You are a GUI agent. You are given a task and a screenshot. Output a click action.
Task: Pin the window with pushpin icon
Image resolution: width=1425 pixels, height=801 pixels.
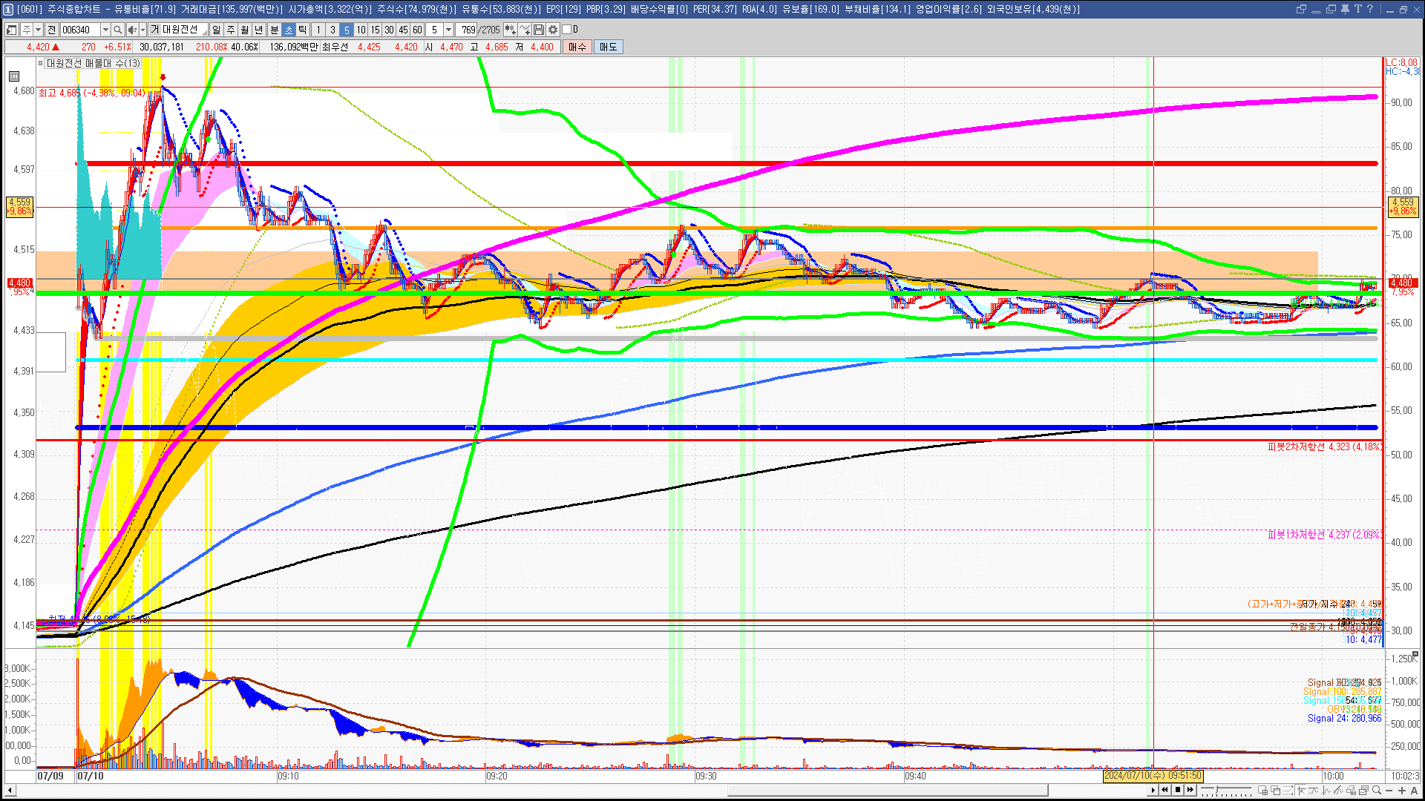coord(1345,9)
